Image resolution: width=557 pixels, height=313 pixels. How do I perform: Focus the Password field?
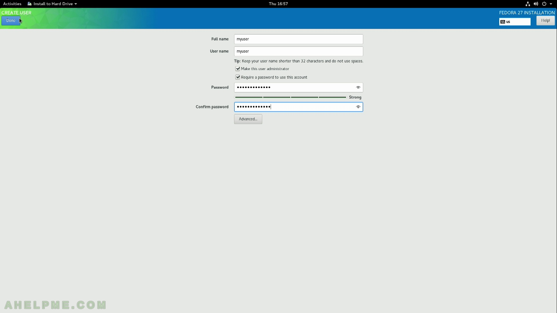pyautogui.click(x=299, y=88)
